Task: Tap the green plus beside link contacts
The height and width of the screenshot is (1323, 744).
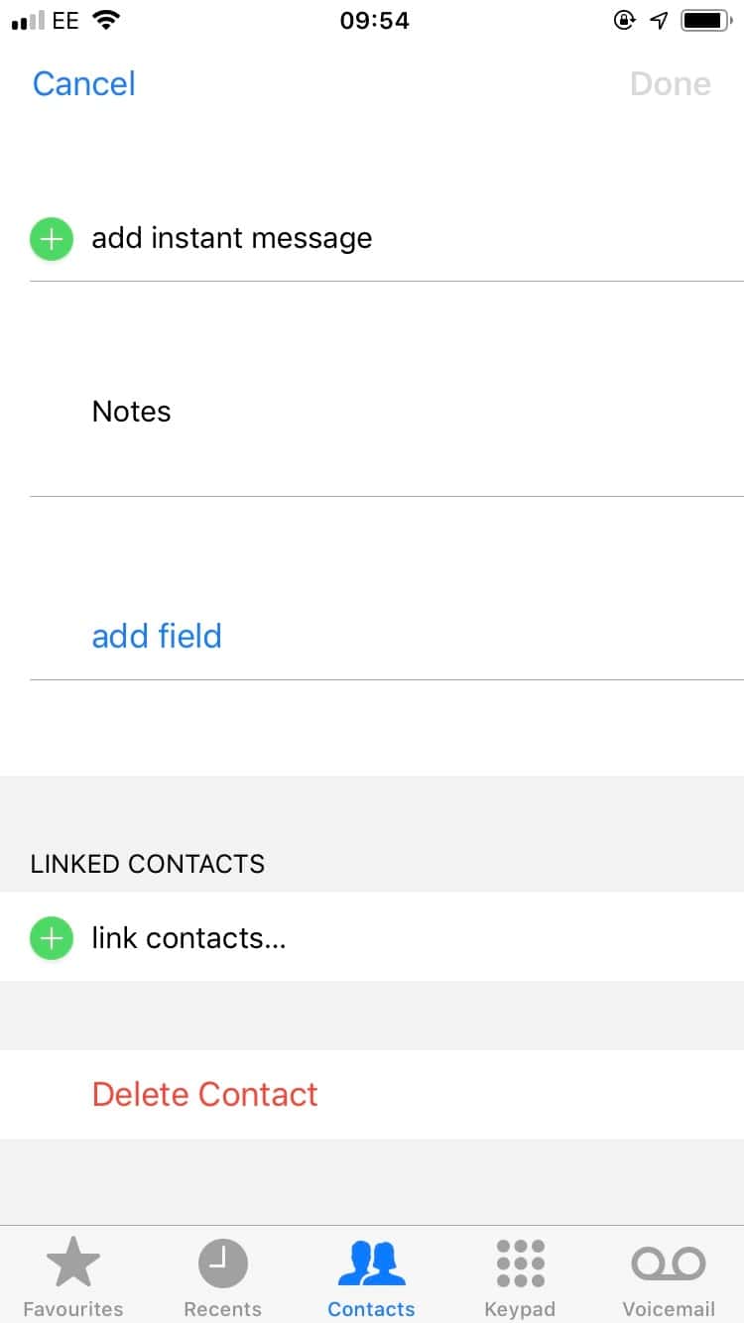Action: (52, 938)
